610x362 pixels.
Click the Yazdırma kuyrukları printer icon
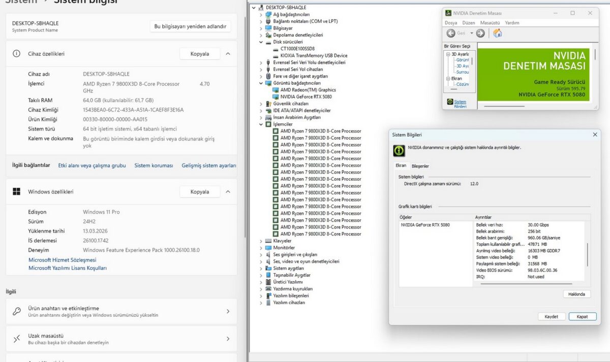pos(268,289)
